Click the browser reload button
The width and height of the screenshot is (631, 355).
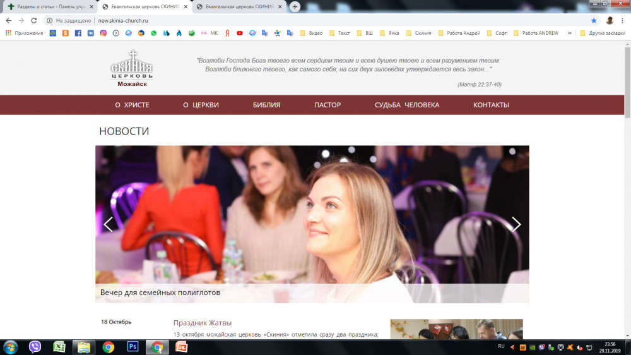(34, 20)
